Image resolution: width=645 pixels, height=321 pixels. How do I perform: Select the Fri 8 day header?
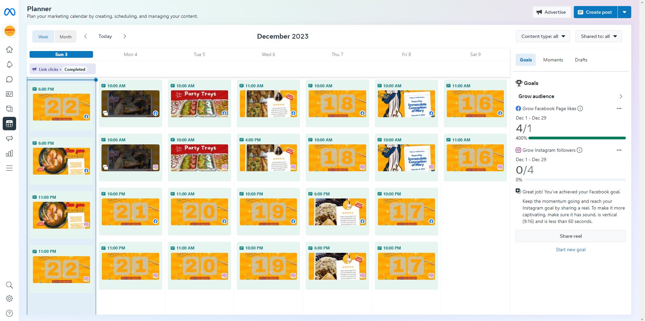pyautogui.click(x=406, y=54)
